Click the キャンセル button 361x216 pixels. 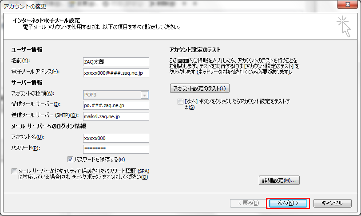click(332, 203)
